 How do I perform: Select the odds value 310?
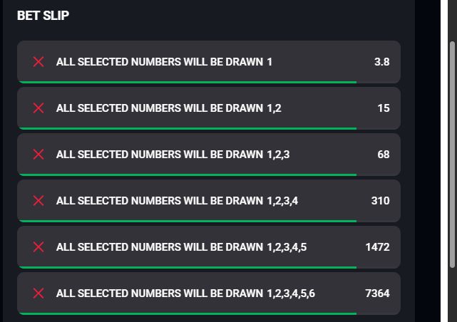[380, 201]
